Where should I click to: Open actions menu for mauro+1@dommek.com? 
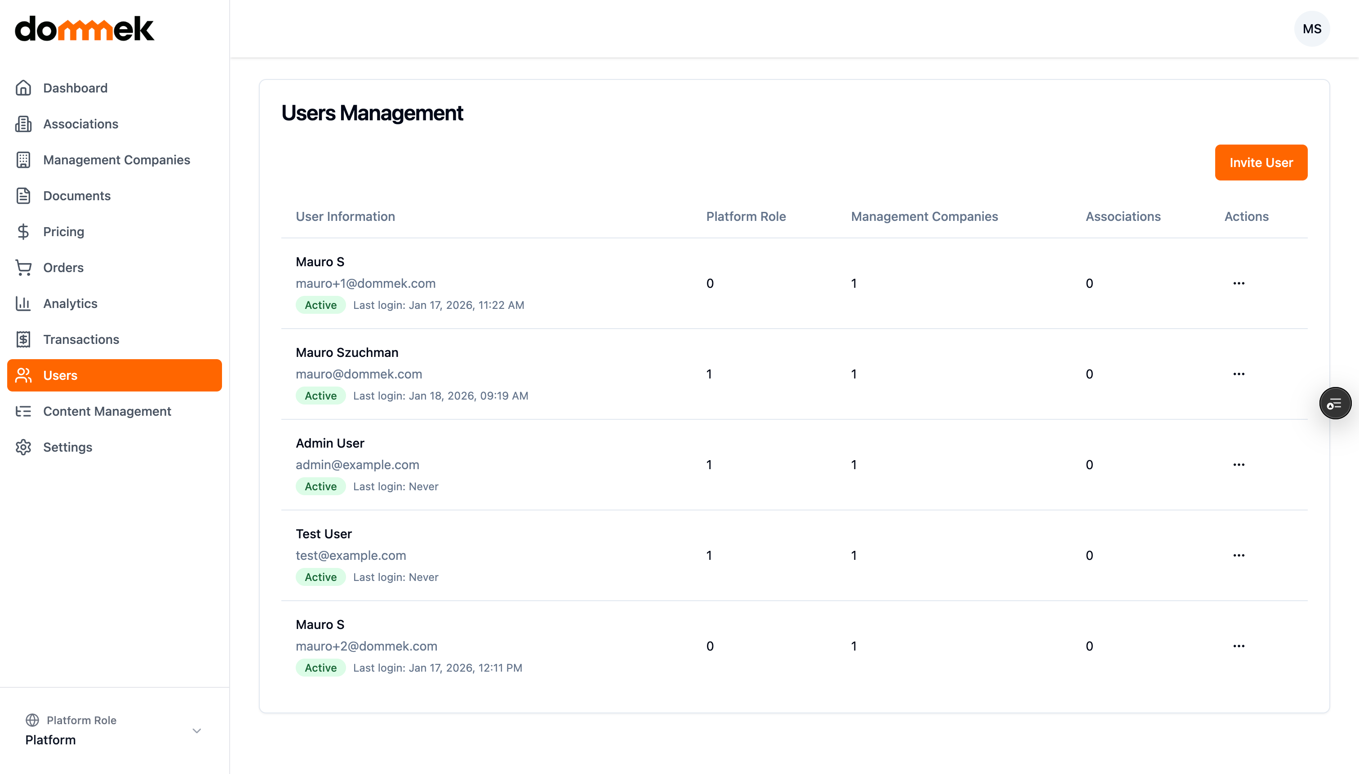tap(1239, 283)
